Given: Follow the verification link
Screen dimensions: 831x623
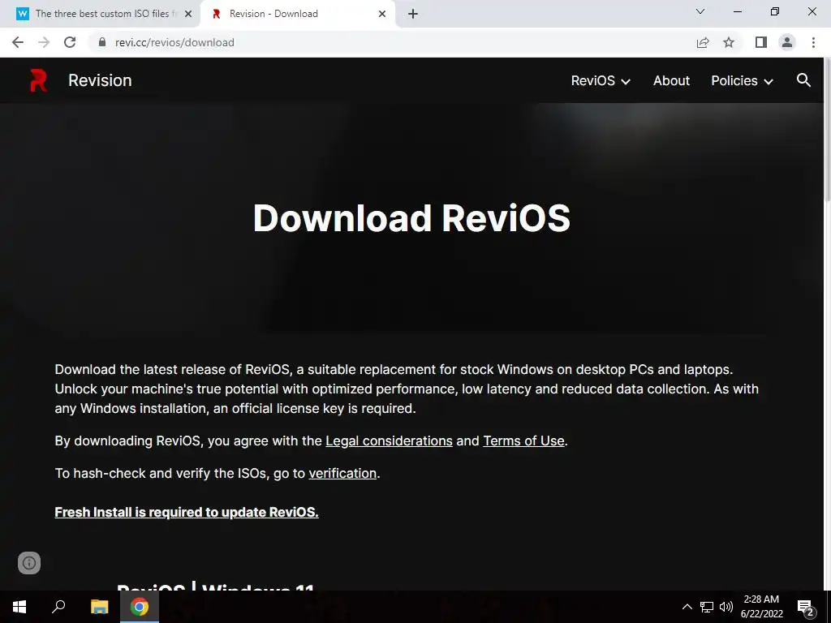Looking at the screenshot, I should click(x=342, y=473).
